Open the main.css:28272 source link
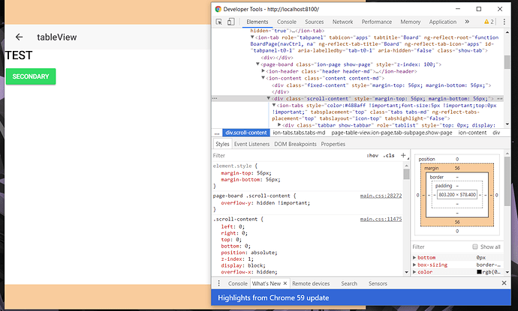Viewport: 518px width, 311px height. [381, 196]
